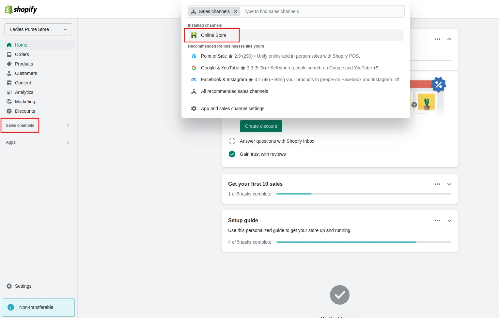499x318 pixels.
Task: Remove the Sales channels filter tag
Action: coord(236,11)
